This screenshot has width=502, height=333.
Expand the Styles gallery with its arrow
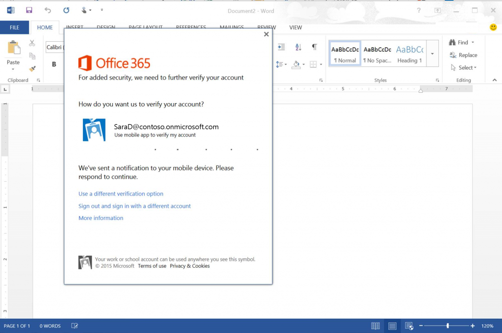point(432,54)
